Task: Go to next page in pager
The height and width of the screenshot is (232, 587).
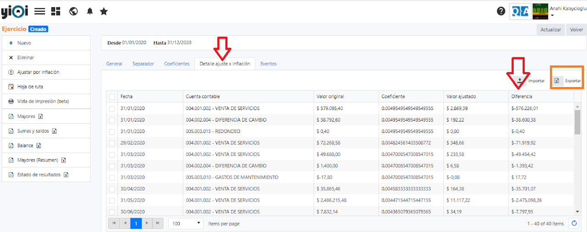Action: point(147,223)
